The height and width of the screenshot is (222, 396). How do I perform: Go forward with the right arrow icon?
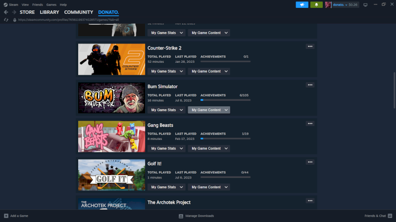(14, 12)
